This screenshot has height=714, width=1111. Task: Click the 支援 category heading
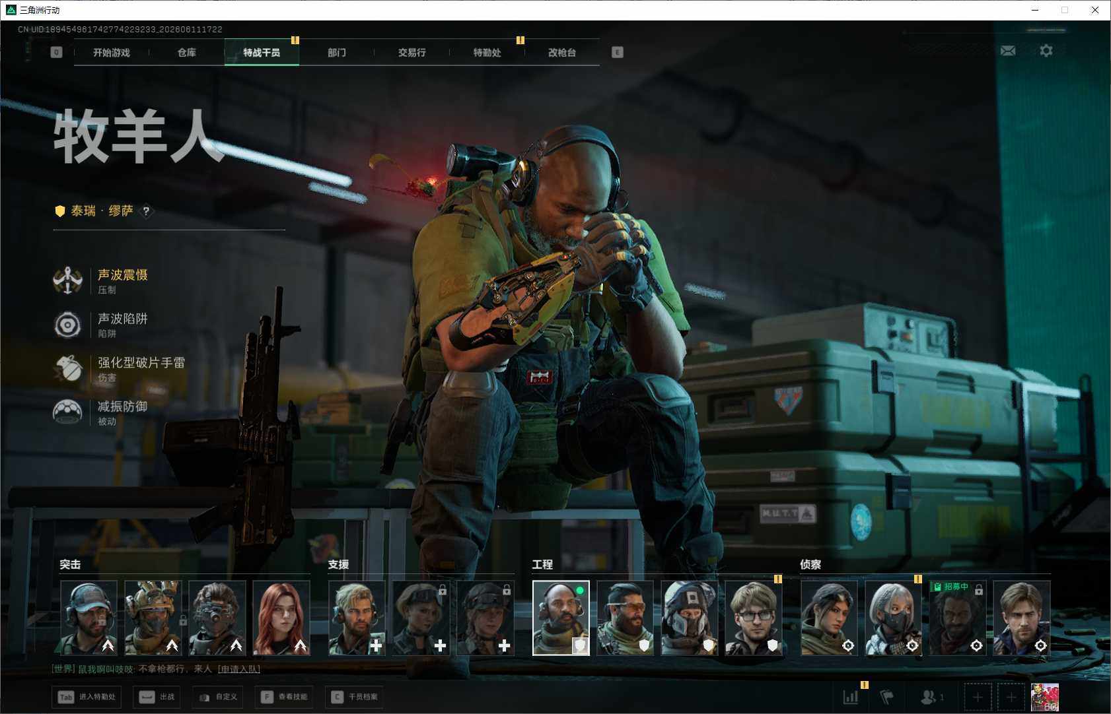coord(338,564)
